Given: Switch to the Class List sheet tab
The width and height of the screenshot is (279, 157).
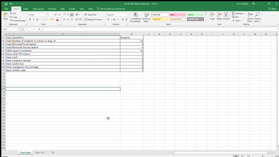Looking at the screenshot, I should [x=39, y=153].
